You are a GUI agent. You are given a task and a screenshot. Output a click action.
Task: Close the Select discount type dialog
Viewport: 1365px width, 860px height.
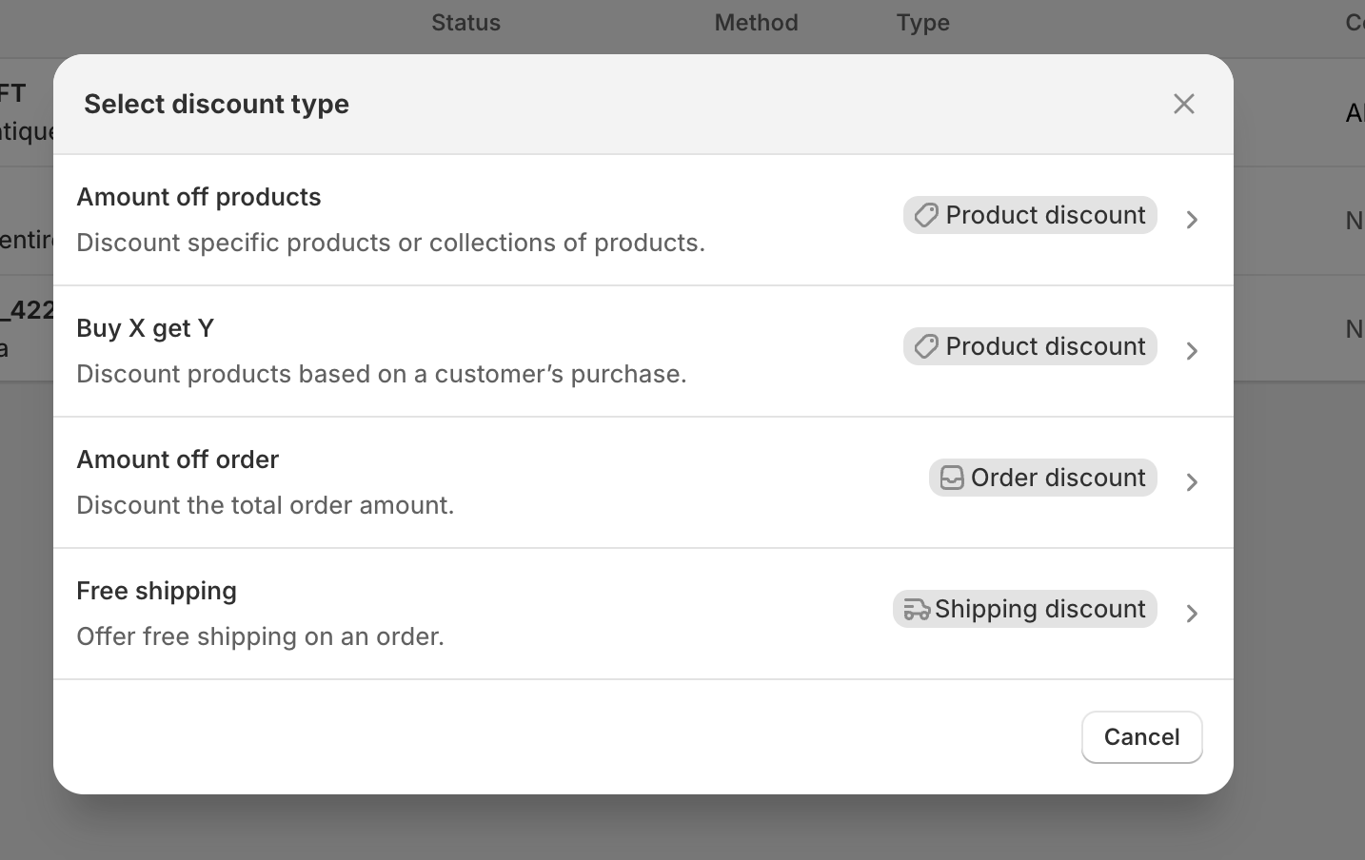pos(1183,104)
